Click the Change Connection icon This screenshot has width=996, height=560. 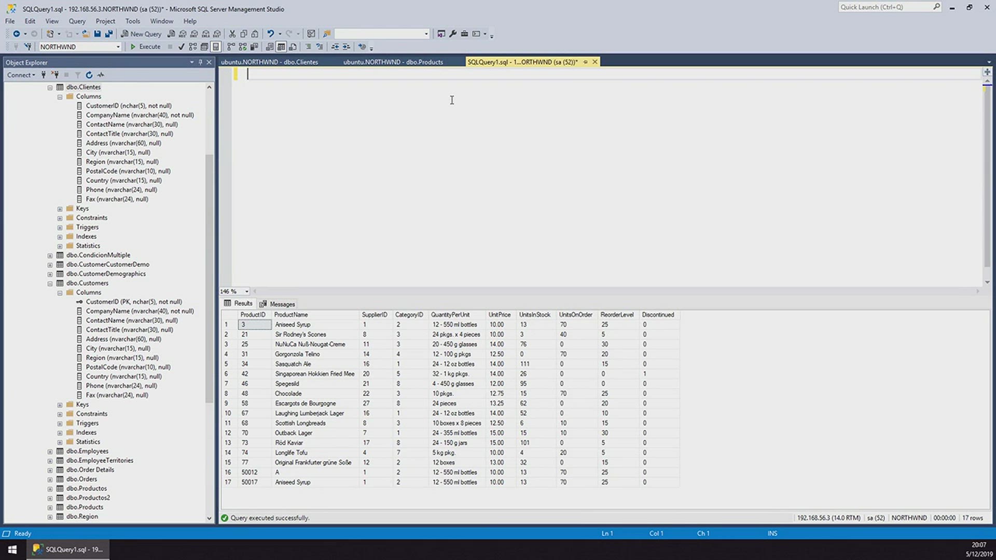tap(27, 47)
